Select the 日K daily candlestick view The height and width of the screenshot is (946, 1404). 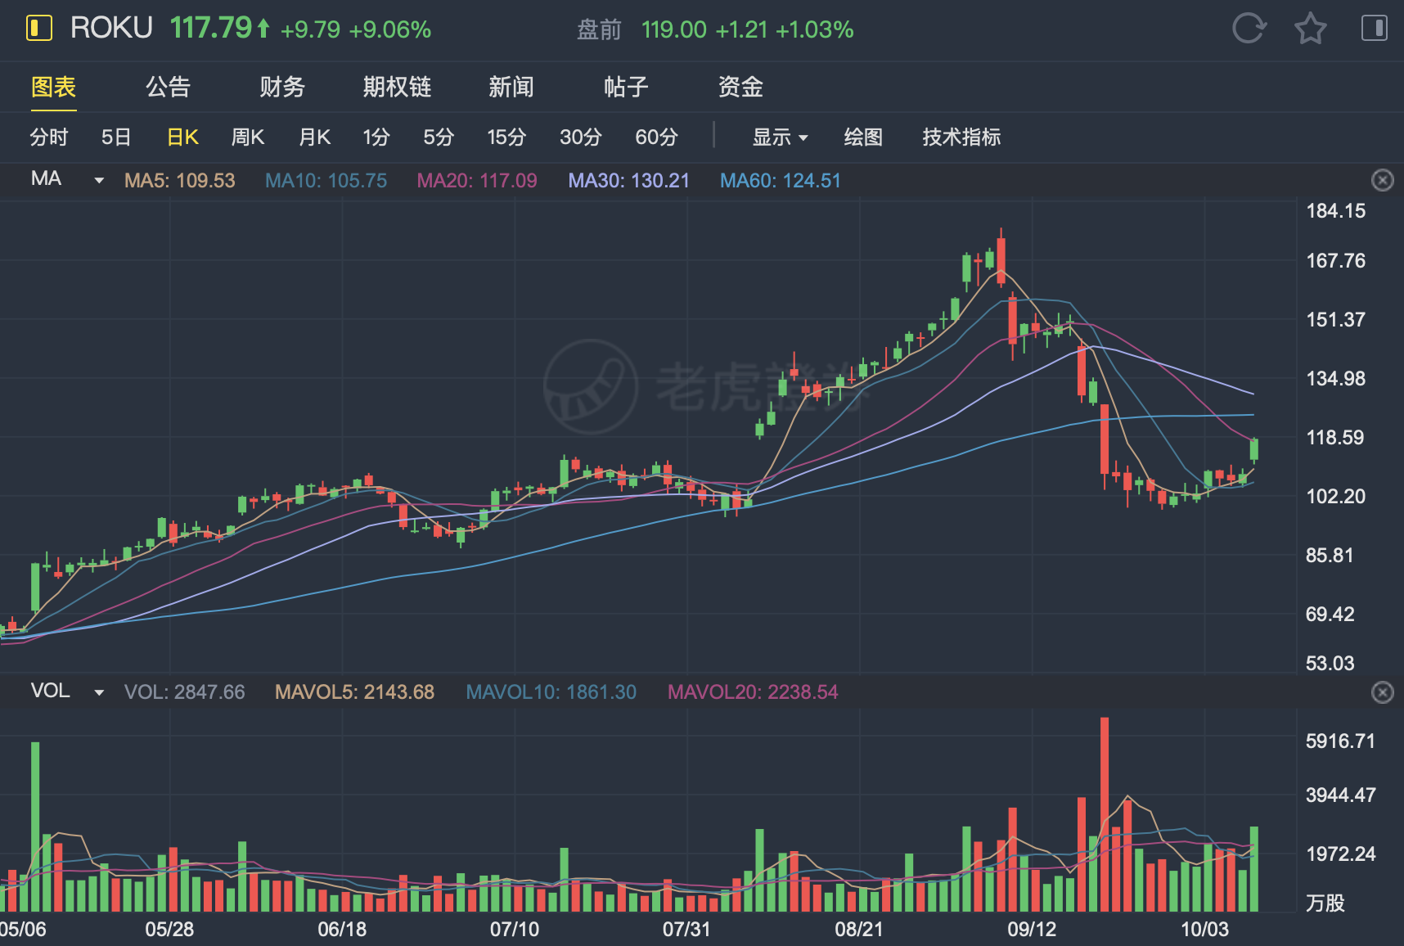tap(183, 137)
